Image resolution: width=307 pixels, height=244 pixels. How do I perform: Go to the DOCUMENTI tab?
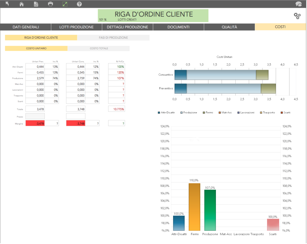click(x=178, y=27)
